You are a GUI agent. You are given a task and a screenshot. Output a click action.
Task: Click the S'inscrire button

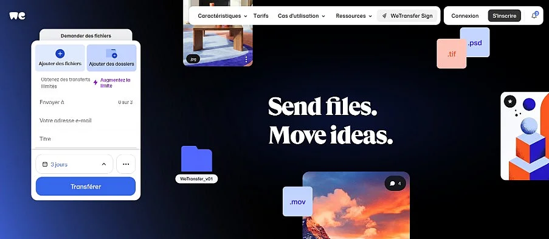504,16
